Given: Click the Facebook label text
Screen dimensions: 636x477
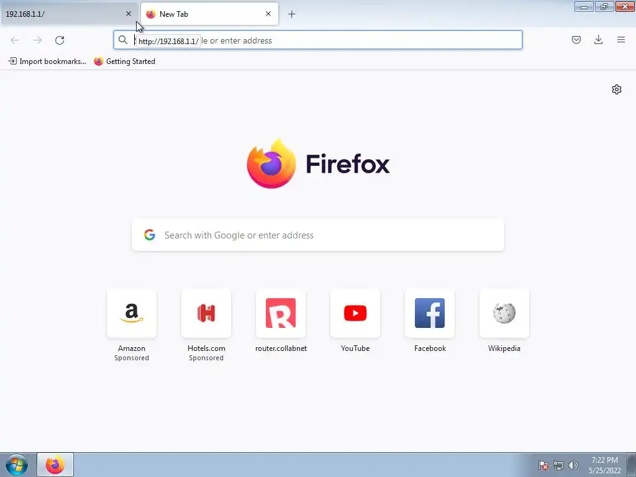Looking at the screenshot, I should coord(430,348).
